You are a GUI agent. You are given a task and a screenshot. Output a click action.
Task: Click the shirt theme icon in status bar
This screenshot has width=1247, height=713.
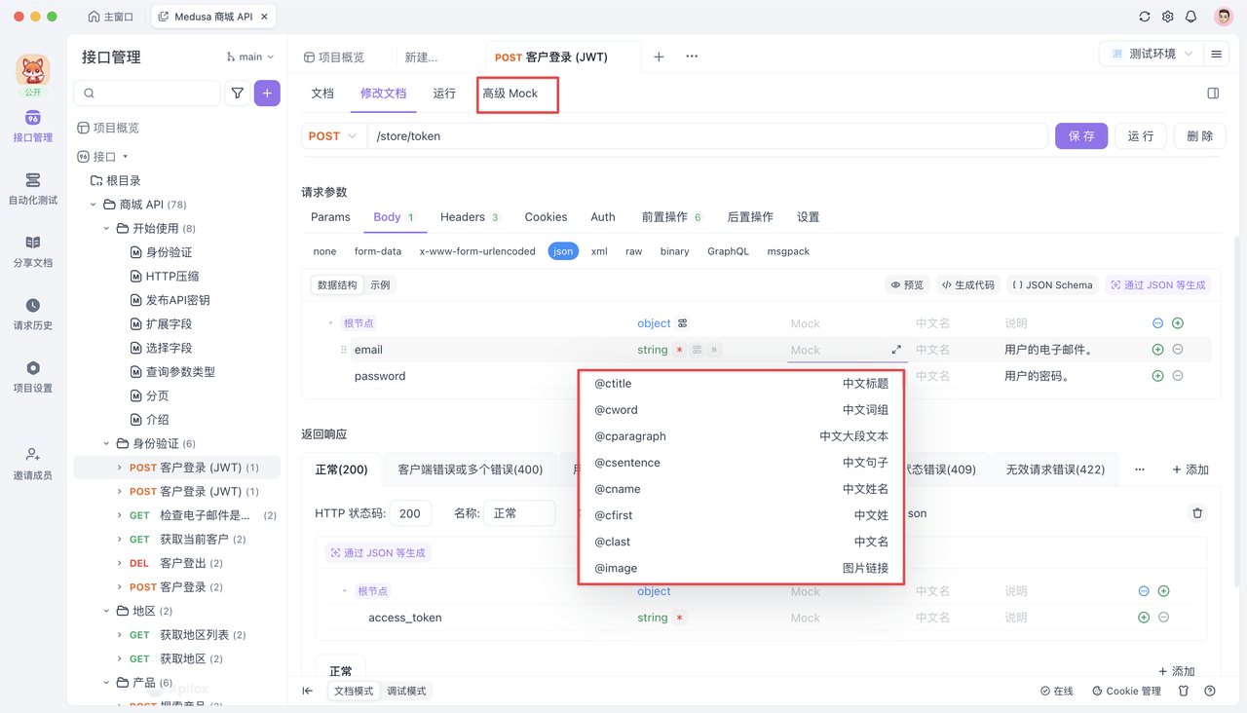point(1184,691)
